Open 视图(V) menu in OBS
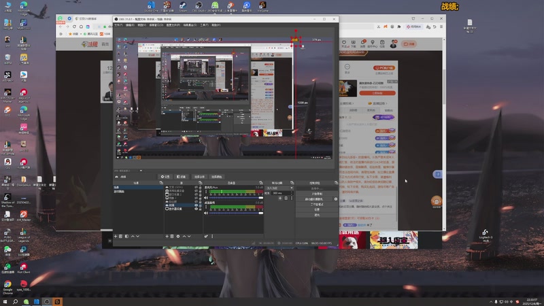 (141, 25)
